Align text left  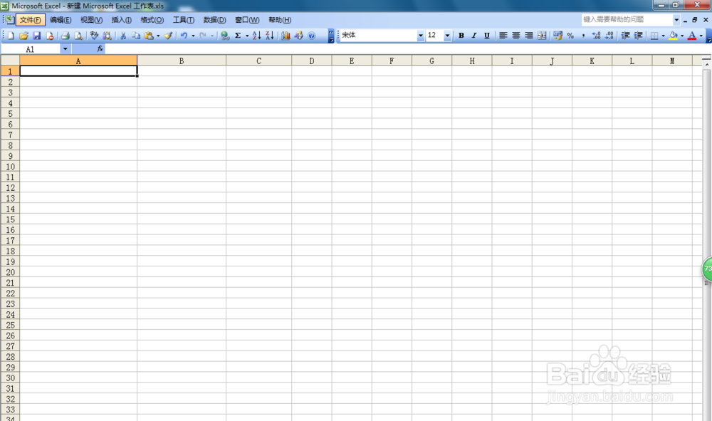tap(503, 36)
